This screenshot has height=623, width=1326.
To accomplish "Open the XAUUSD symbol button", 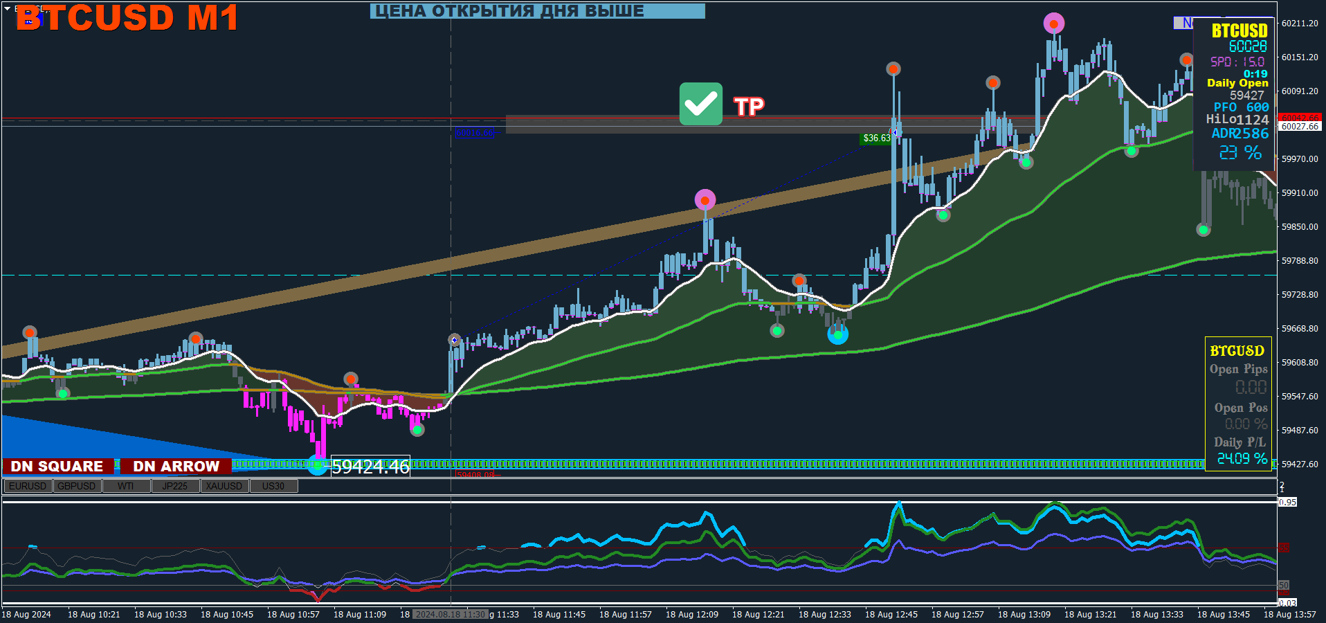I will (224, 486).
